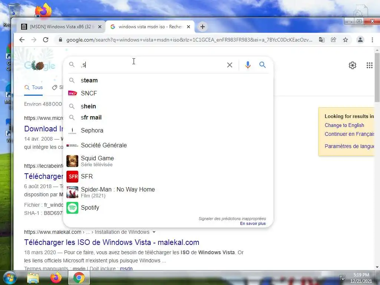Click the 'msdn' must-include link
This screenshot has height=285, width=380.
tap(126, 268)
